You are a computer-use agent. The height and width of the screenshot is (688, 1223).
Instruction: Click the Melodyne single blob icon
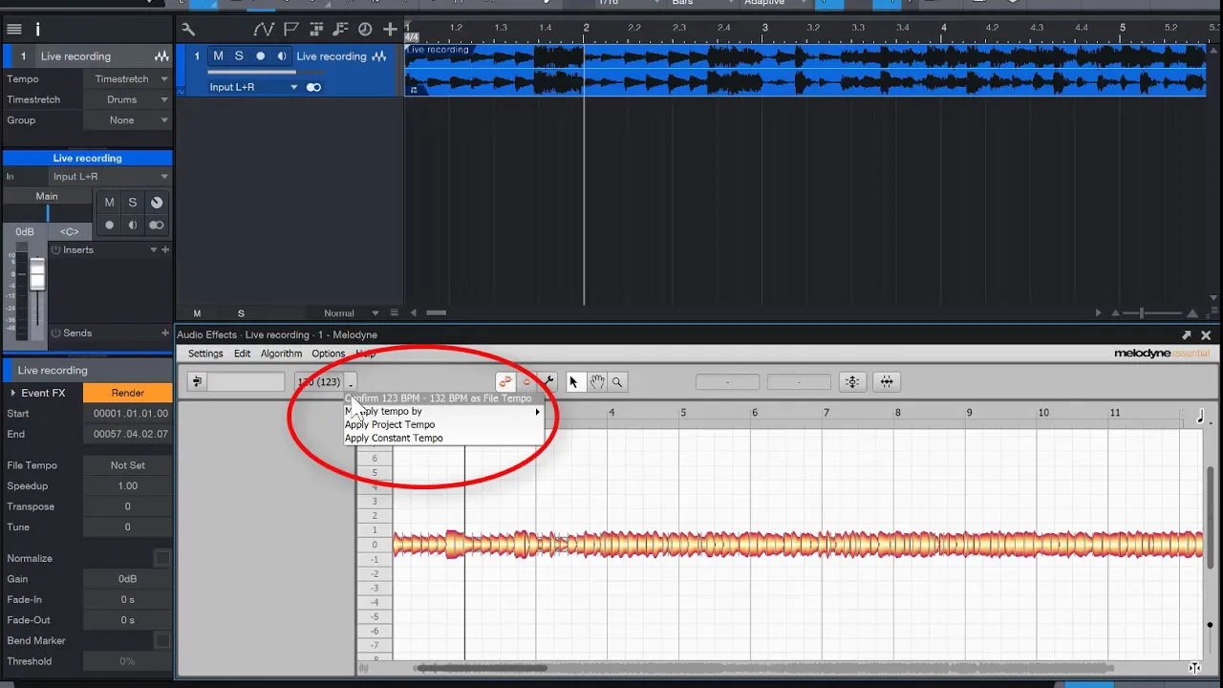[x=526, y=382]
